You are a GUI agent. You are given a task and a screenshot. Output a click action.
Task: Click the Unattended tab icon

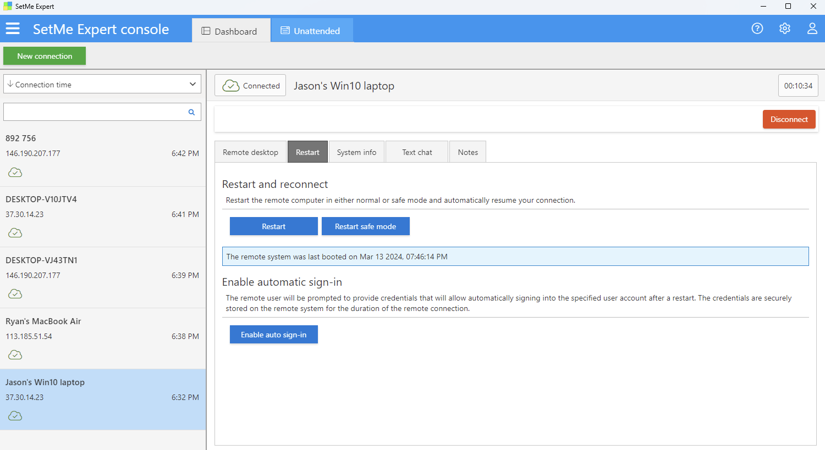coord(285,31)
